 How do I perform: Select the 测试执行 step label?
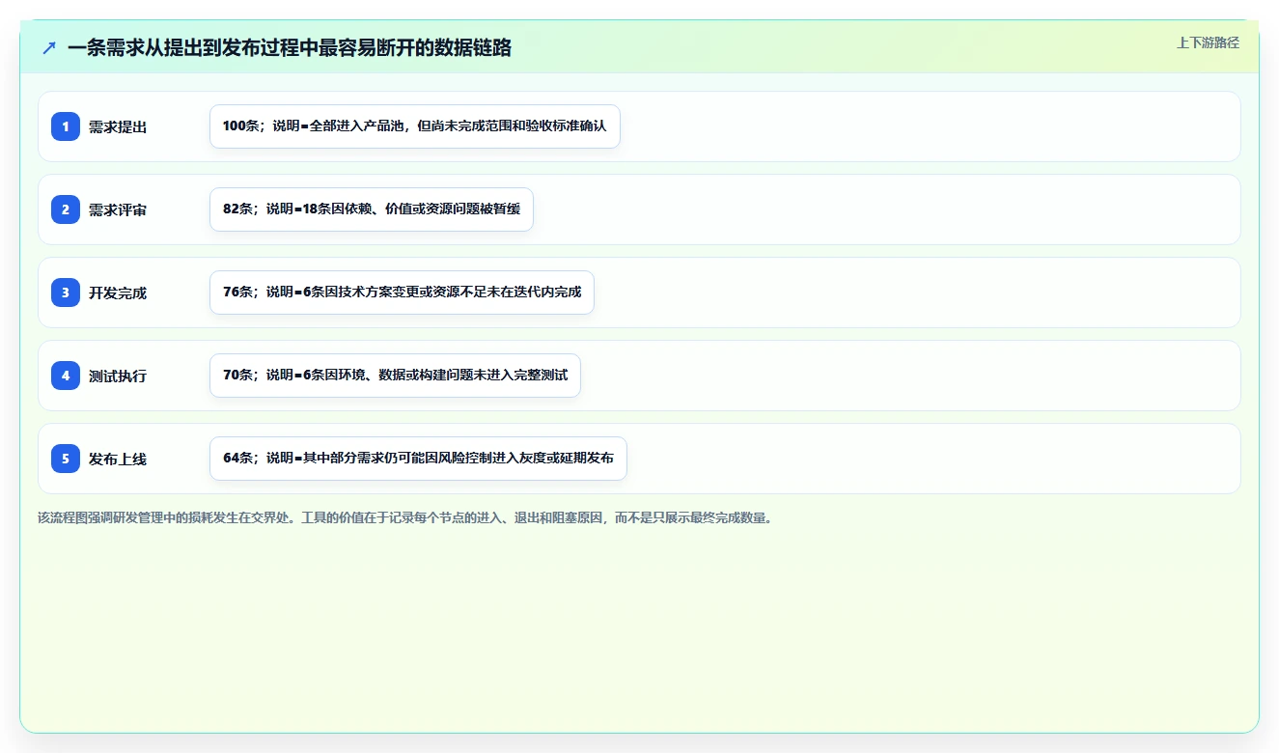118,376
